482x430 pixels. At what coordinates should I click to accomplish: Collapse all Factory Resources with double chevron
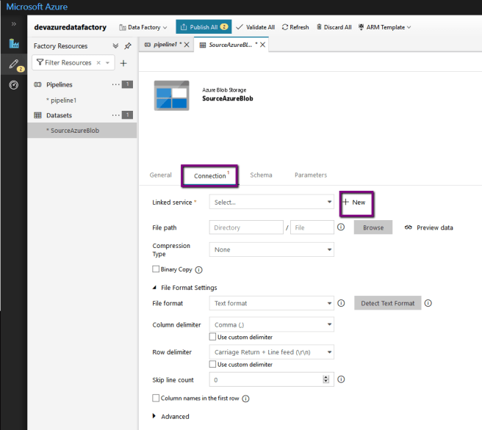coord(115,45)
